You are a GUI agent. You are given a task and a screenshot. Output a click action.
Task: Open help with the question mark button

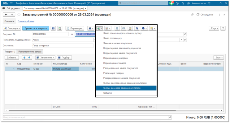coord(223,28)
